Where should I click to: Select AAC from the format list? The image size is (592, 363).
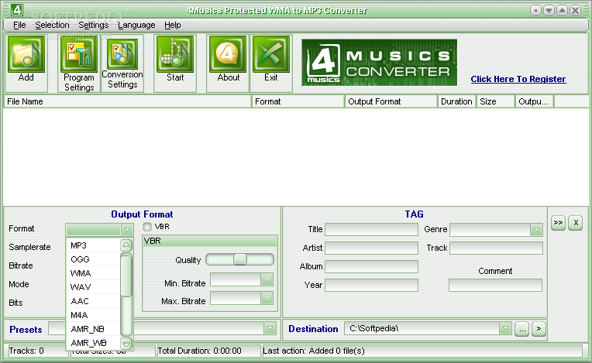coord(93,301)
